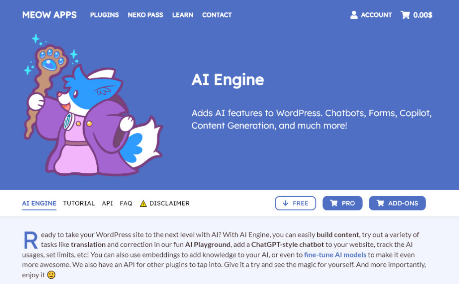Select the AI ENGINE tab
The width and height of the screenshot is (459, 284).
pos(39,203)
